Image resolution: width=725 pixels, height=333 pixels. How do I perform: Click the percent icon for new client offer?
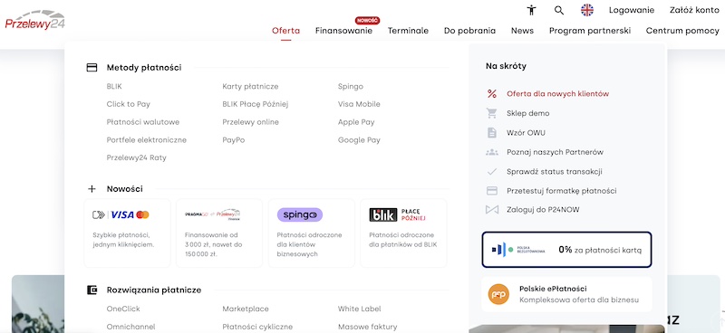click(492, 94)
